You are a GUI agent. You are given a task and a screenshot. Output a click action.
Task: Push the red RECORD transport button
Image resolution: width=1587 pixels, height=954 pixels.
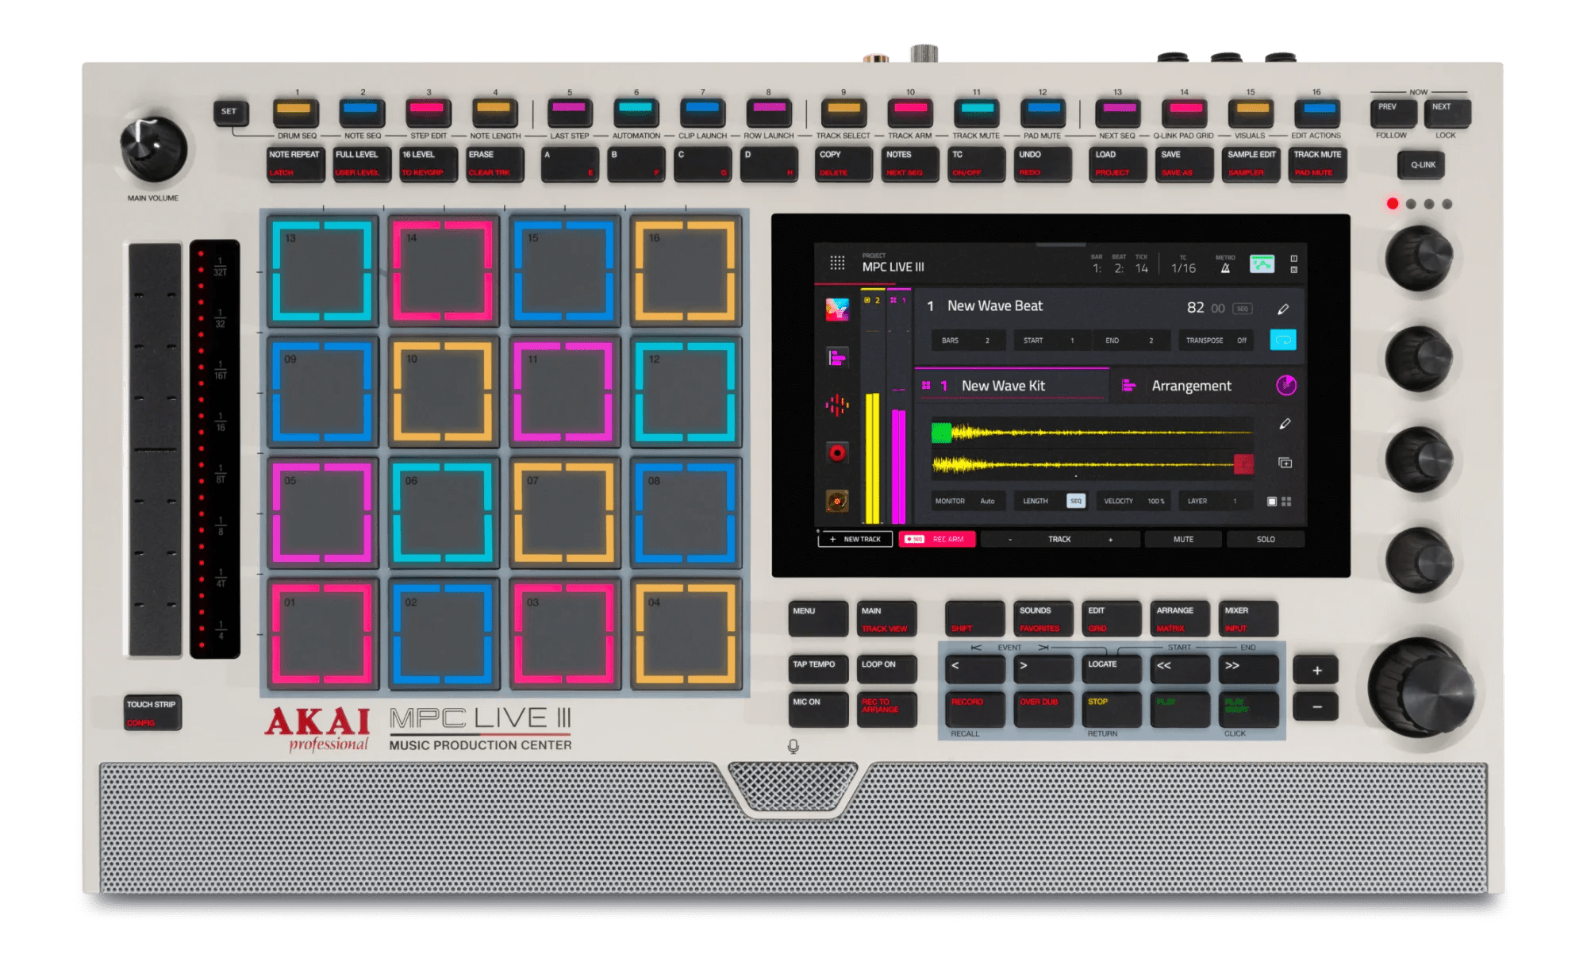[975, 709]
